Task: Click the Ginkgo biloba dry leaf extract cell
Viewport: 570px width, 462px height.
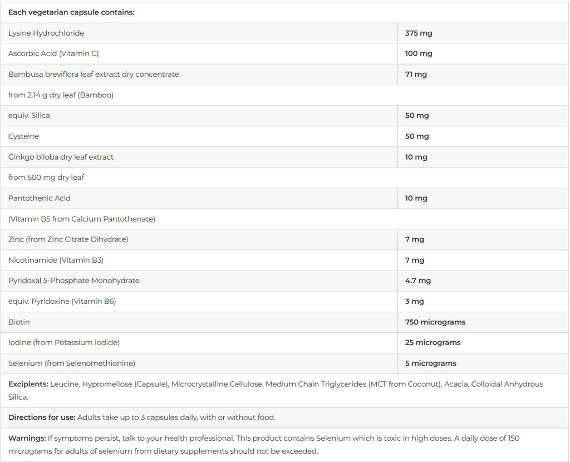Action: pyautogui.click(x=61, y=157)
